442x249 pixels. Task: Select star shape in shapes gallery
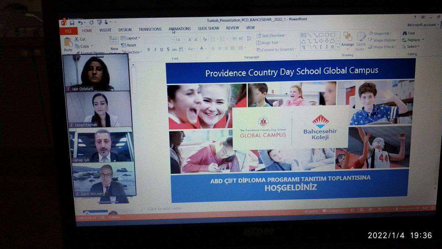332,47
